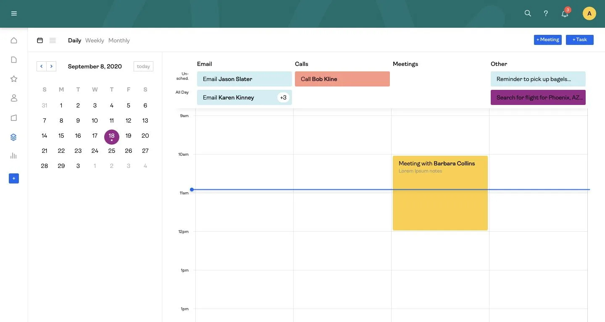The image size is (605, 322).
Task: Enable calendar view with the calendar icon
Action: click(40, 40)
